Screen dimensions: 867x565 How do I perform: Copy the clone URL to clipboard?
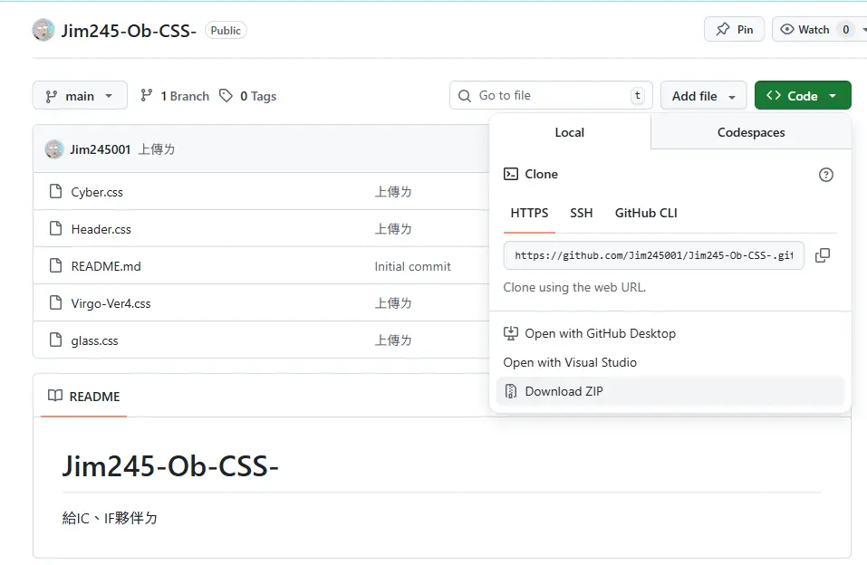tap(822, 255)
